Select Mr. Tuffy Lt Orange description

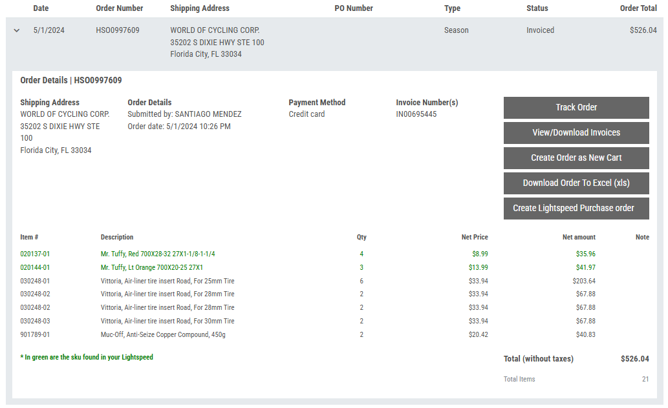click(x=151, y=267)
